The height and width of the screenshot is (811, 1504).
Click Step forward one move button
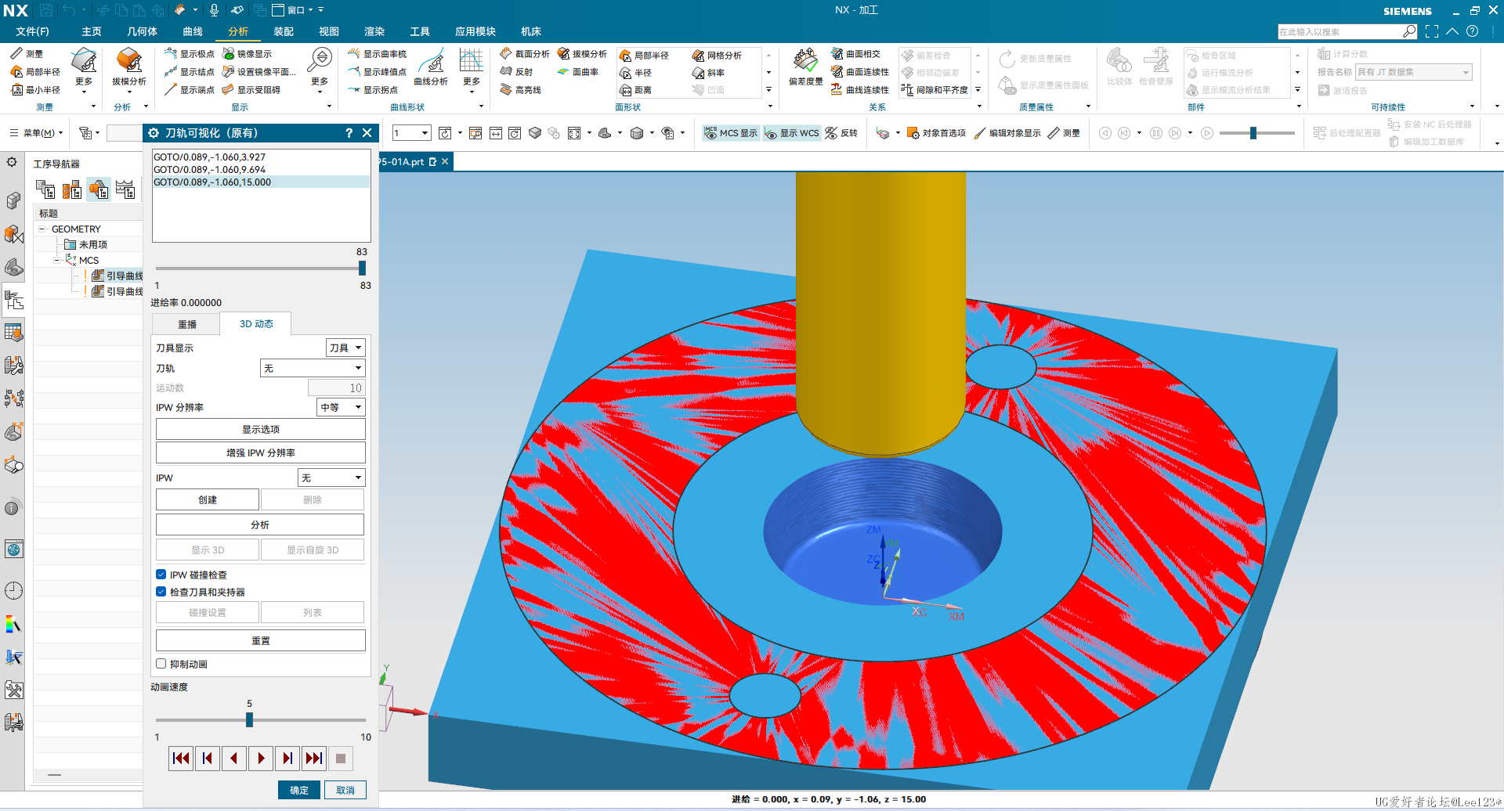287,758
